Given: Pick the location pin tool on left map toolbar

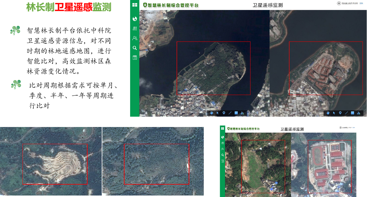Looking at the screenshot, I should (224, 113).
